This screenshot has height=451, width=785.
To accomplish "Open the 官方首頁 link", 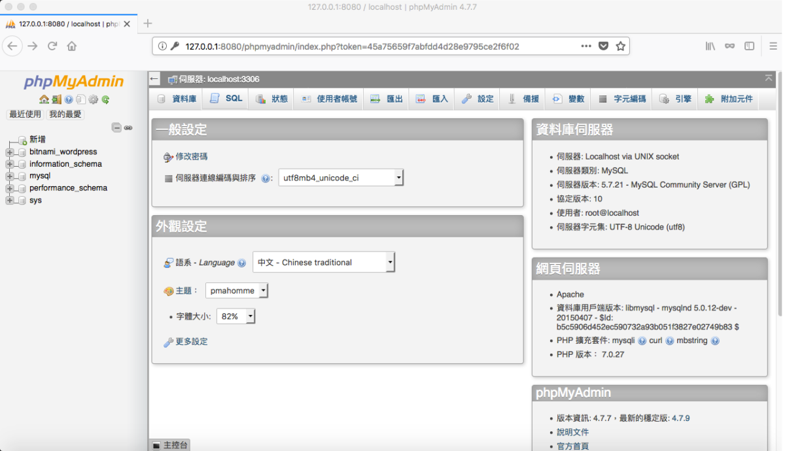I will tap(572, 446).
